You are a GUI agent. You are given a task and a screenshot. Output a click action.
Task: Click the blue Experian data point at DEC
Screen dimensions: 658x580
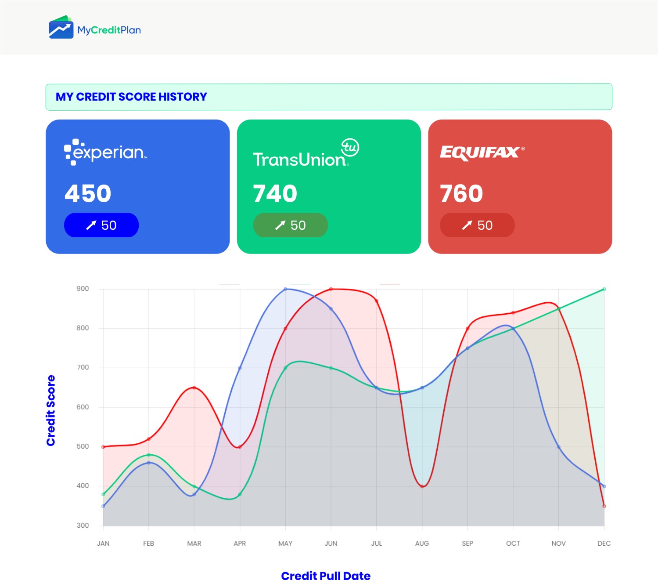point(604,486)
